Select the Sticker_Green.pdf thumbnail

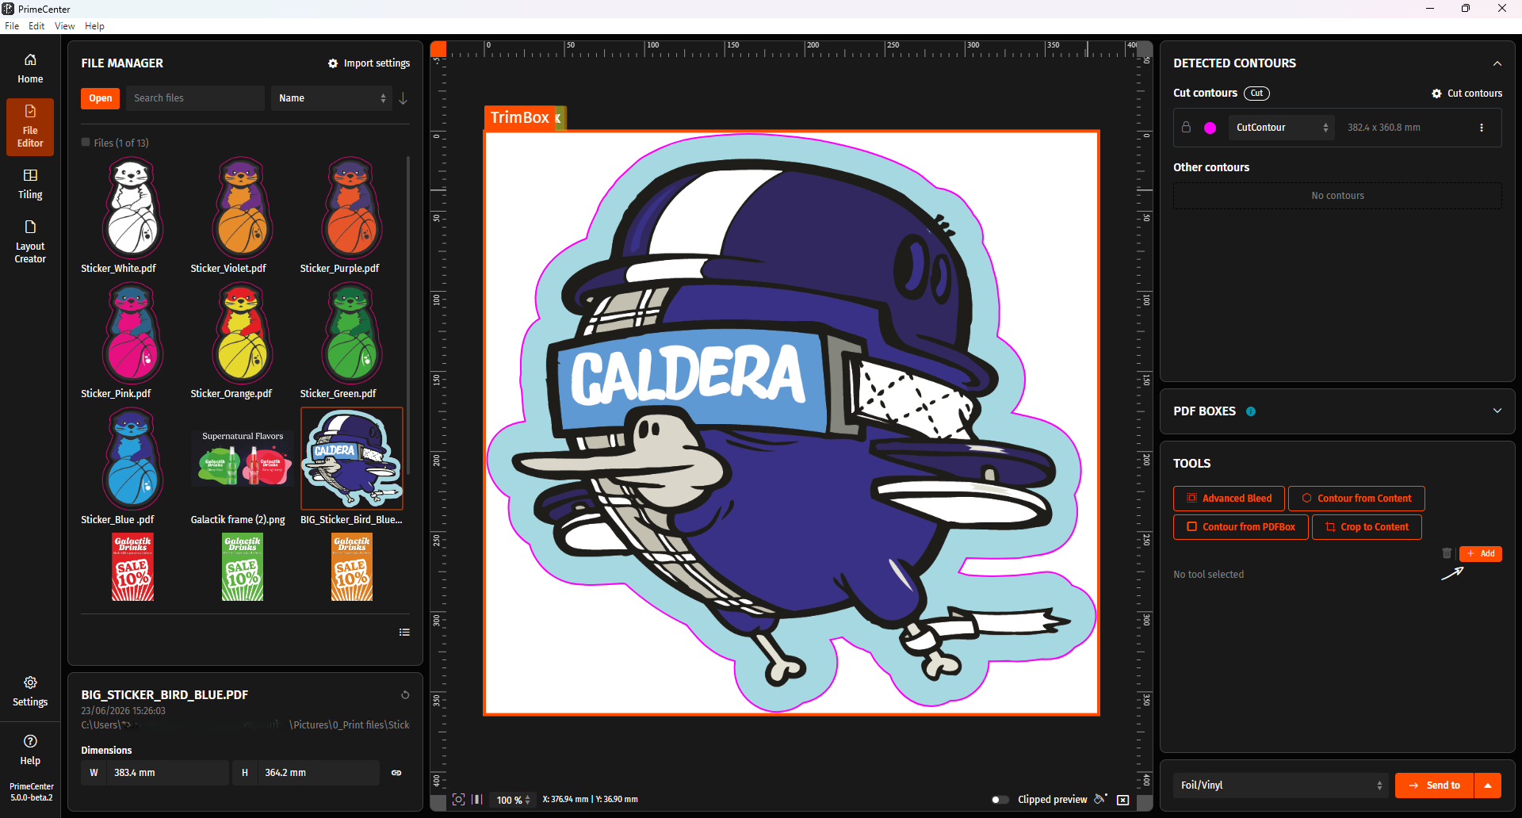(x=351, y=333)
